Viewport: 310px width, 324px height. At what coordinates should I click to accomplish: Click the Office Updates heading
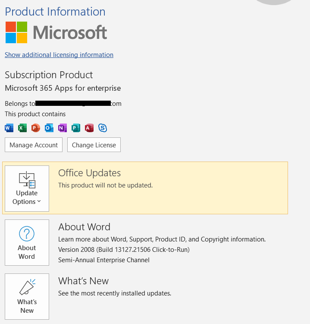[x=89, y=173]
